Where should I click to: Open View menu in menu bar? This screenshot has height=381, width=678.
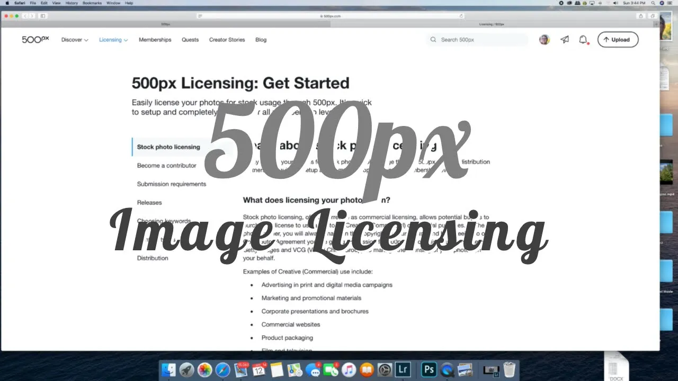57,3
